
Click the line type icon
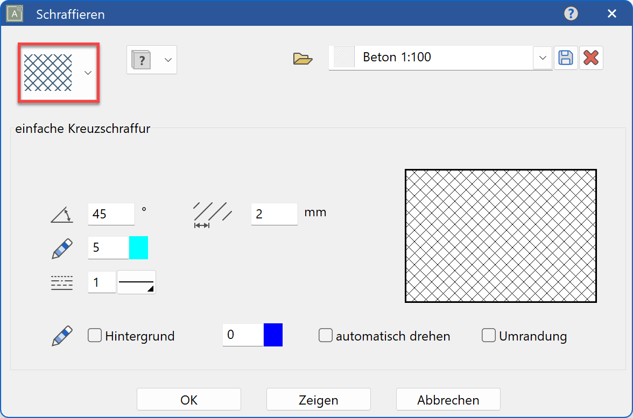(61, 282)
